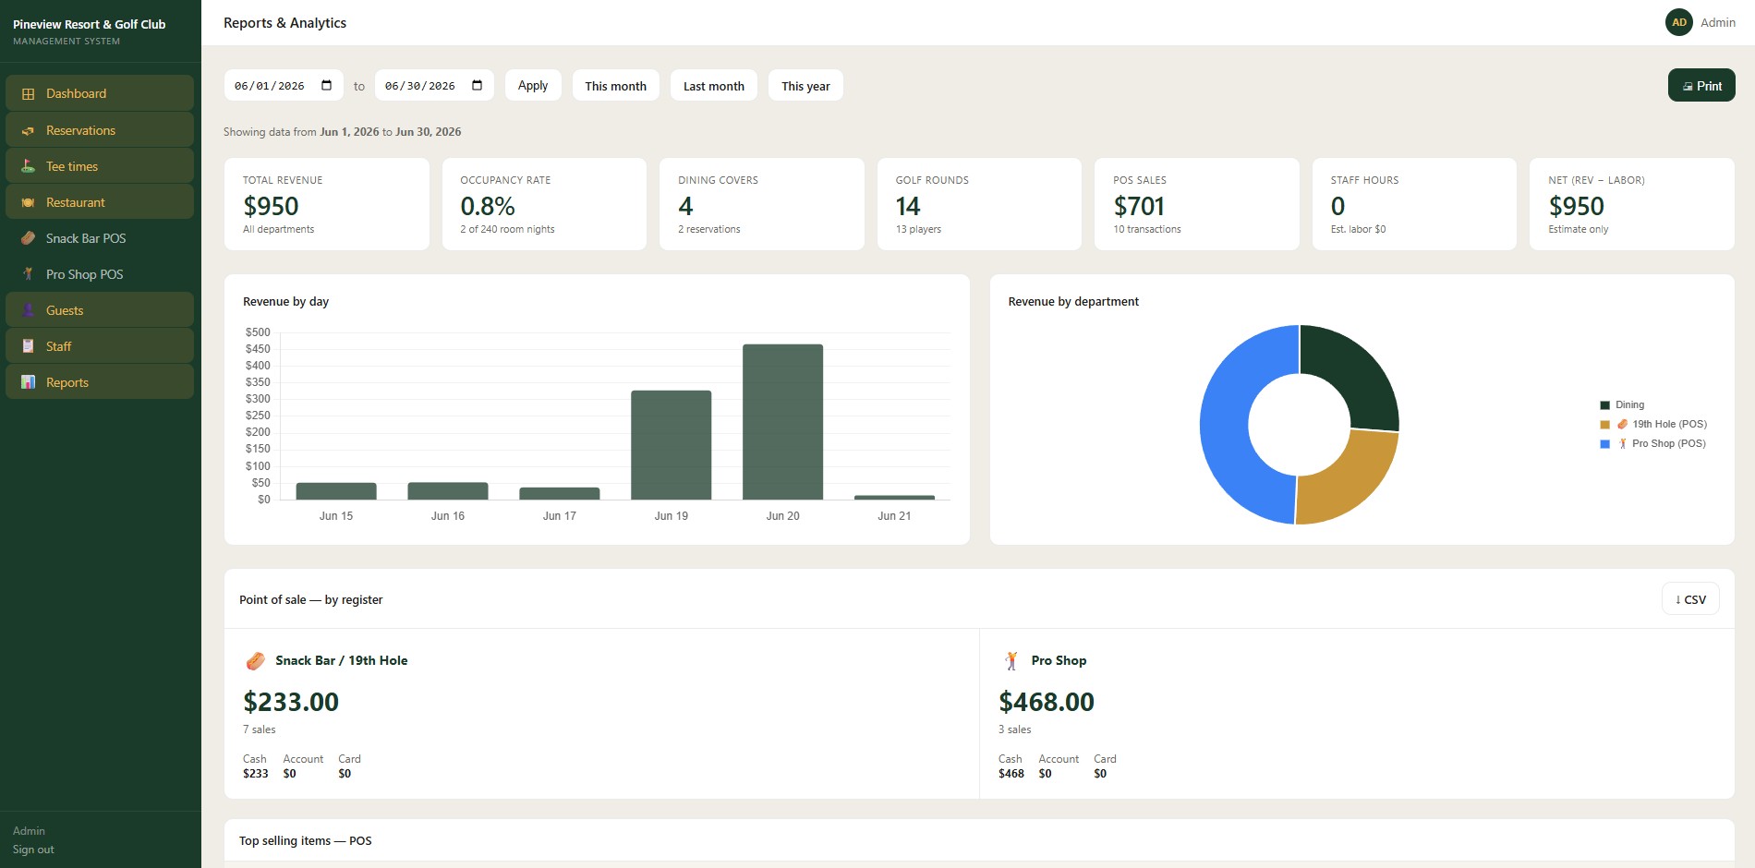Click the AD admin avatar
Image resolution: width=1755 pixels, height=868 pixels.
pyautogui.click(x=1678, y=22)
